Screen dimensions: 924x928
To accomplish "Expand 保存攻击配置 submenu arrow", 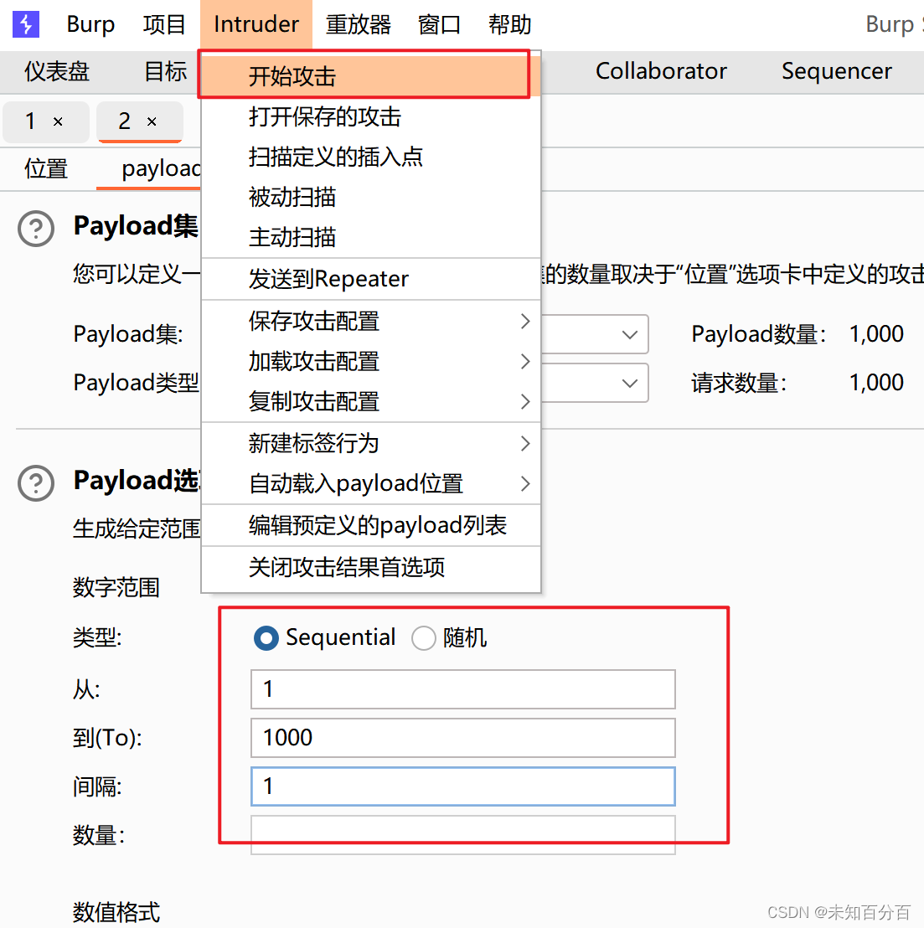I will (525, 322).
